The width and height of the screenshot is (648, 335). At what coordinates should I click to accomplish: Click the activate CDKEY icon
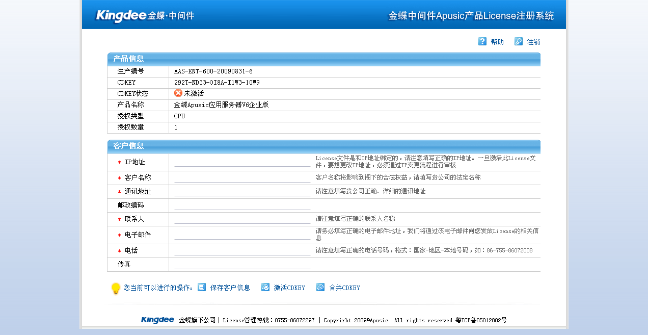[265, 288]
